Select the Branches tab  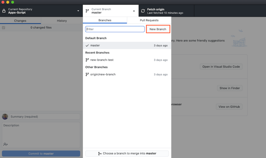[x=105, y=20]
